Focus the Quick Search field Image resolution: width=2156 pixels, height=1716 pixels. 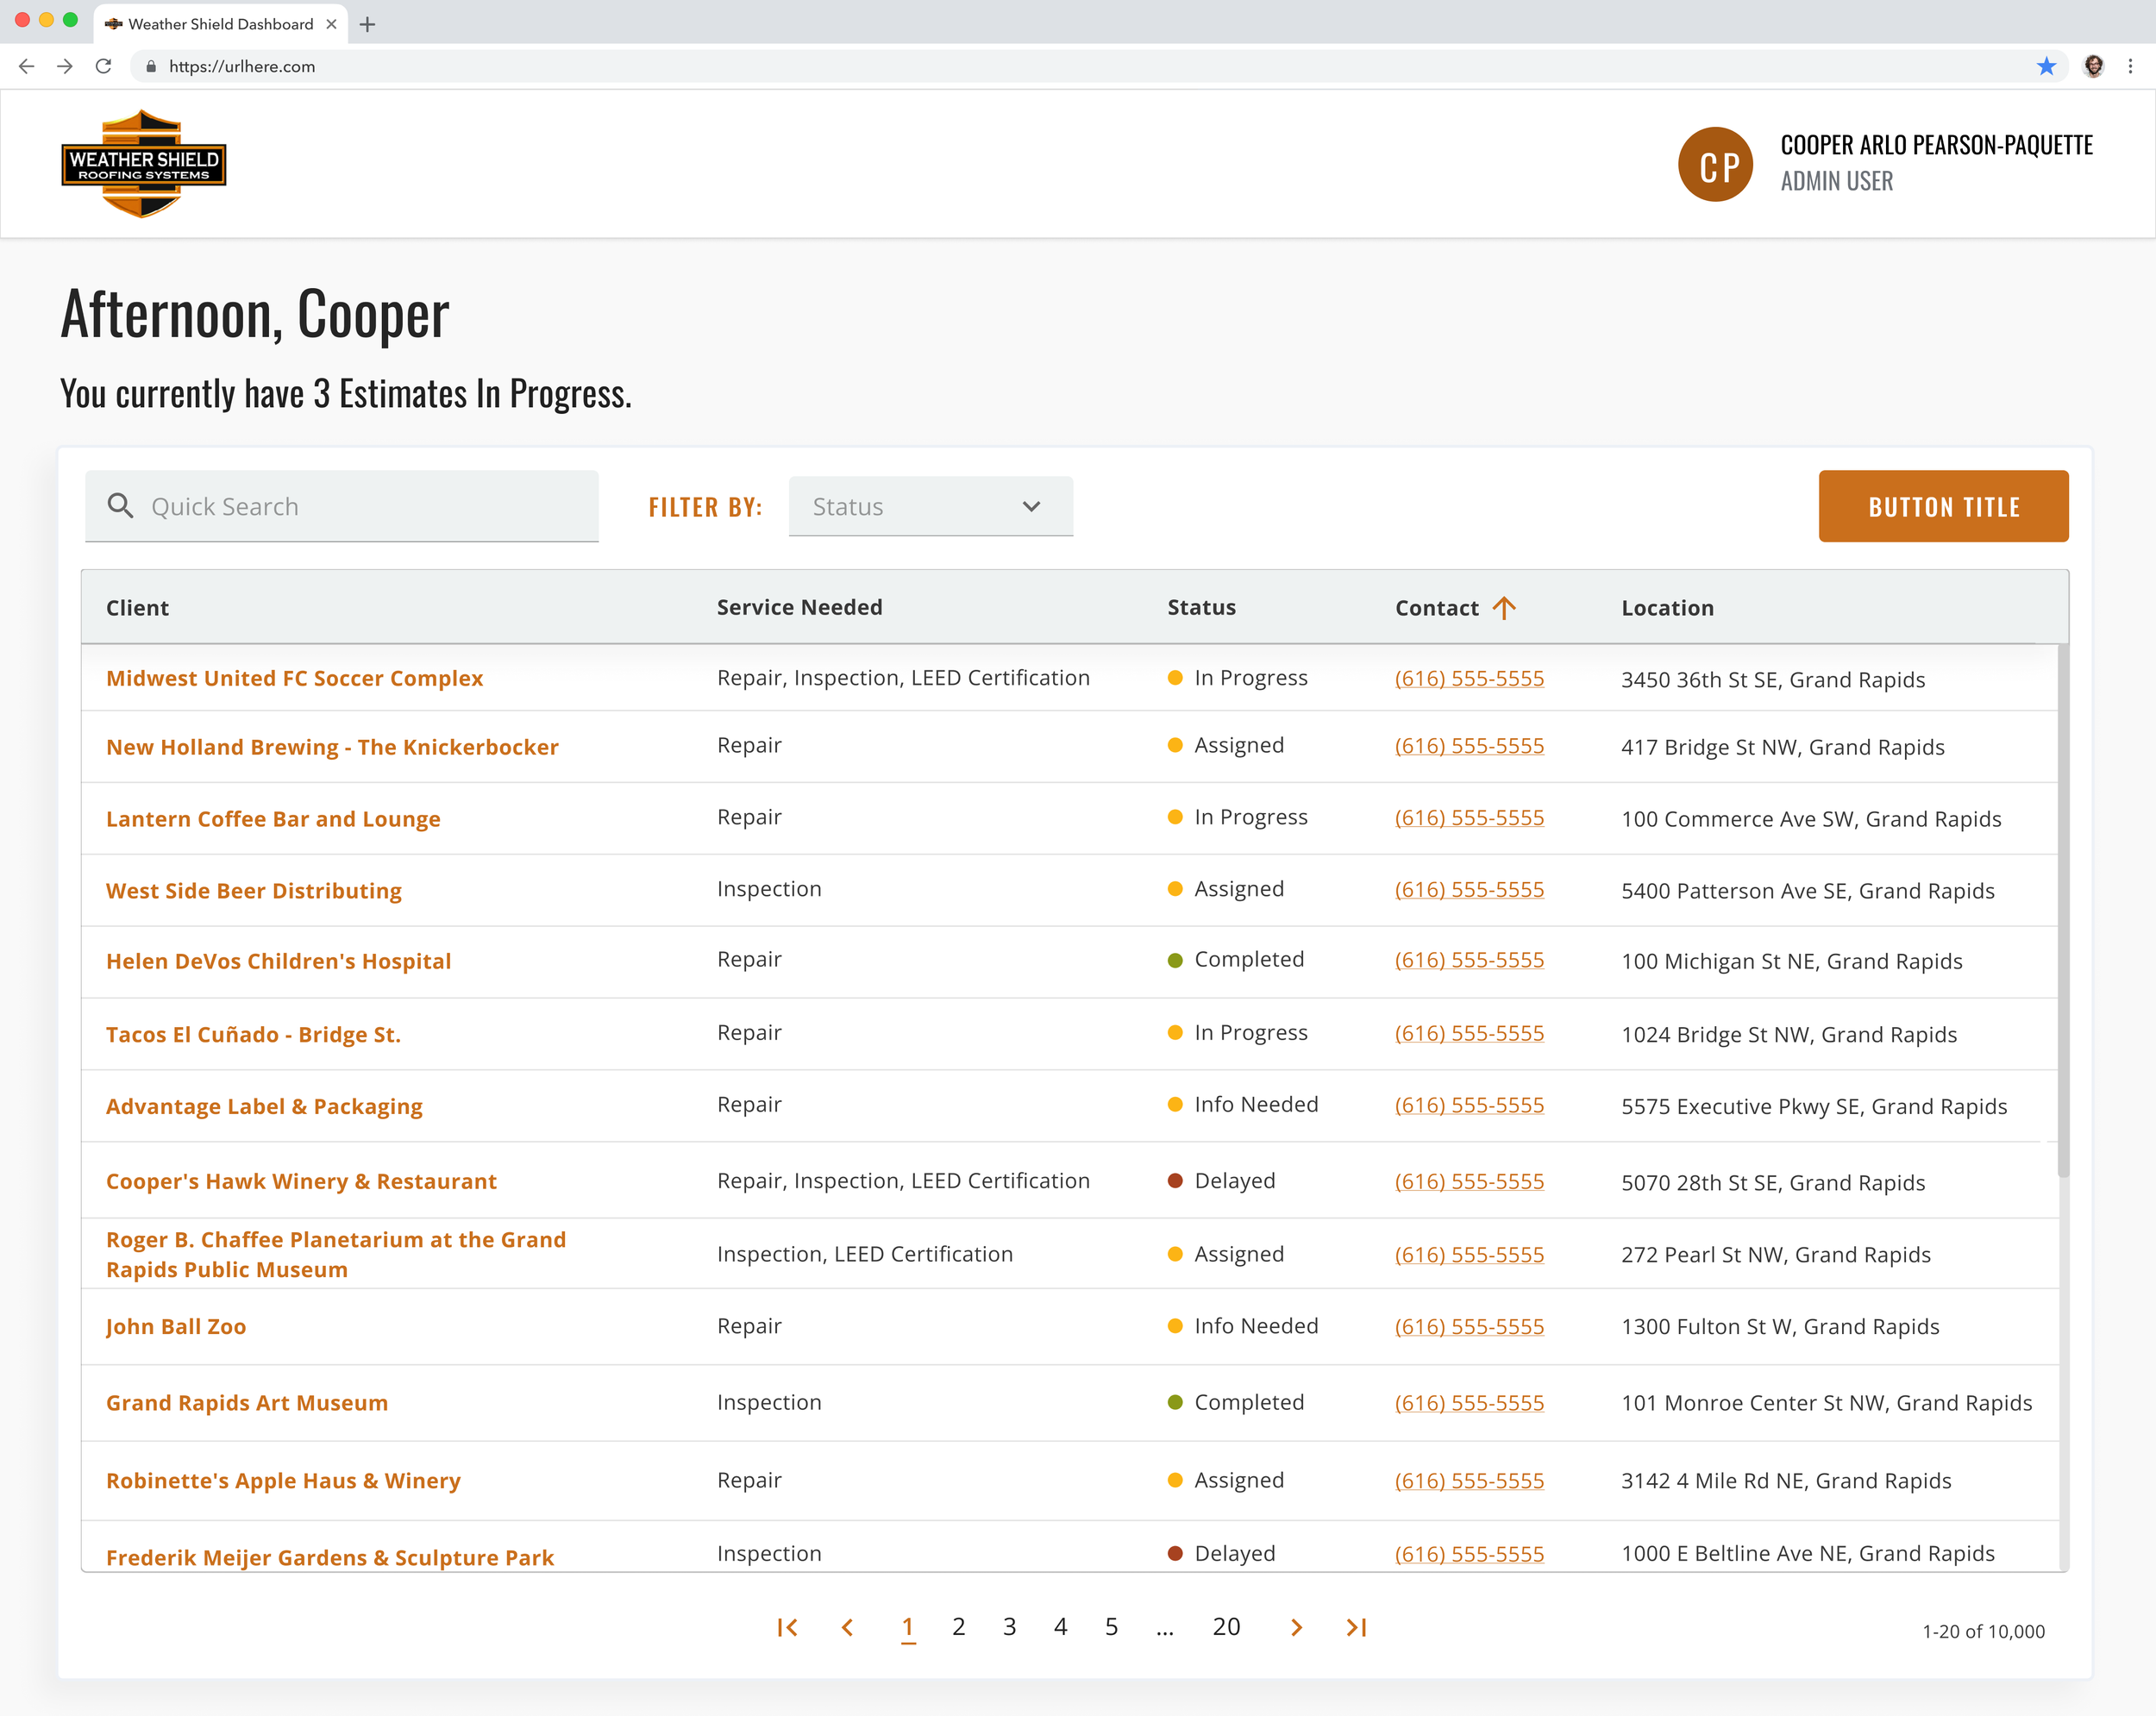point(342,506)
